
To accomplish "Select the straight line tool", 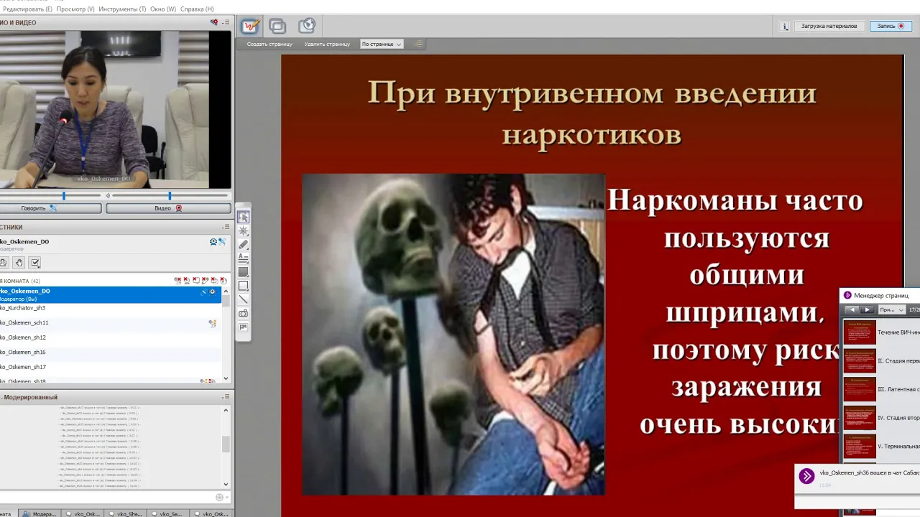I will tap(244, 299).
